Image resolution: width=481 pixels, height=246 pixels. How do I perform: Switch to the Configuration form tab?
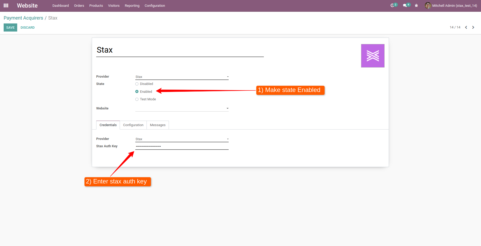pyautogui.click(x=133, y=125)
